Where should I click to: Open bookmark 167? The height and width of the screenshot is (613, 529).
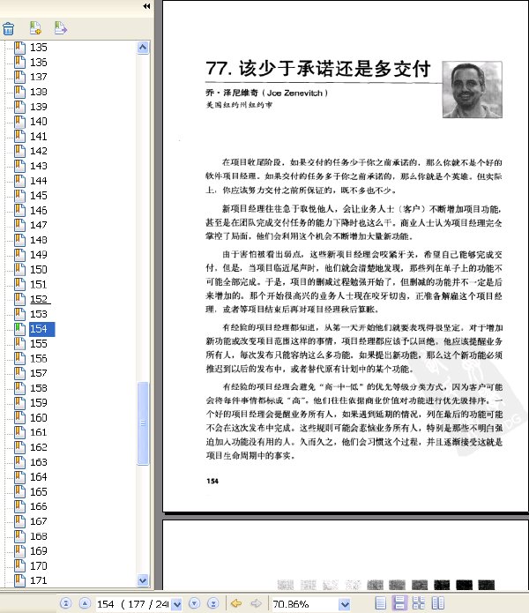(38, 521)
